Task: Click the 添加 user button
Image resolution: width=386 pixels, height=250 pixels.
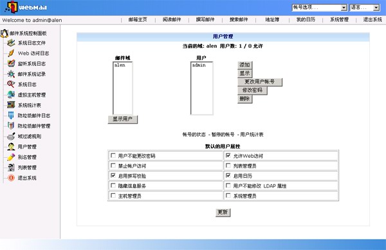Action: click(x=244, y=65)
